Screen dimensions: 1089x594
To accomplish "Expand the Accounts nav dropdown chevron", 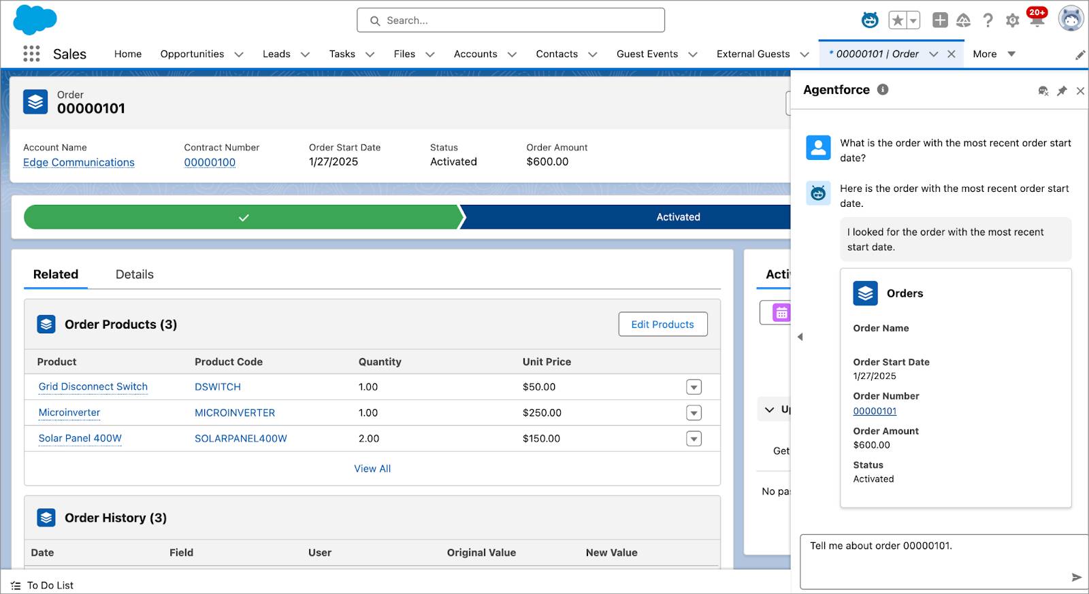I will click(512, 54).
